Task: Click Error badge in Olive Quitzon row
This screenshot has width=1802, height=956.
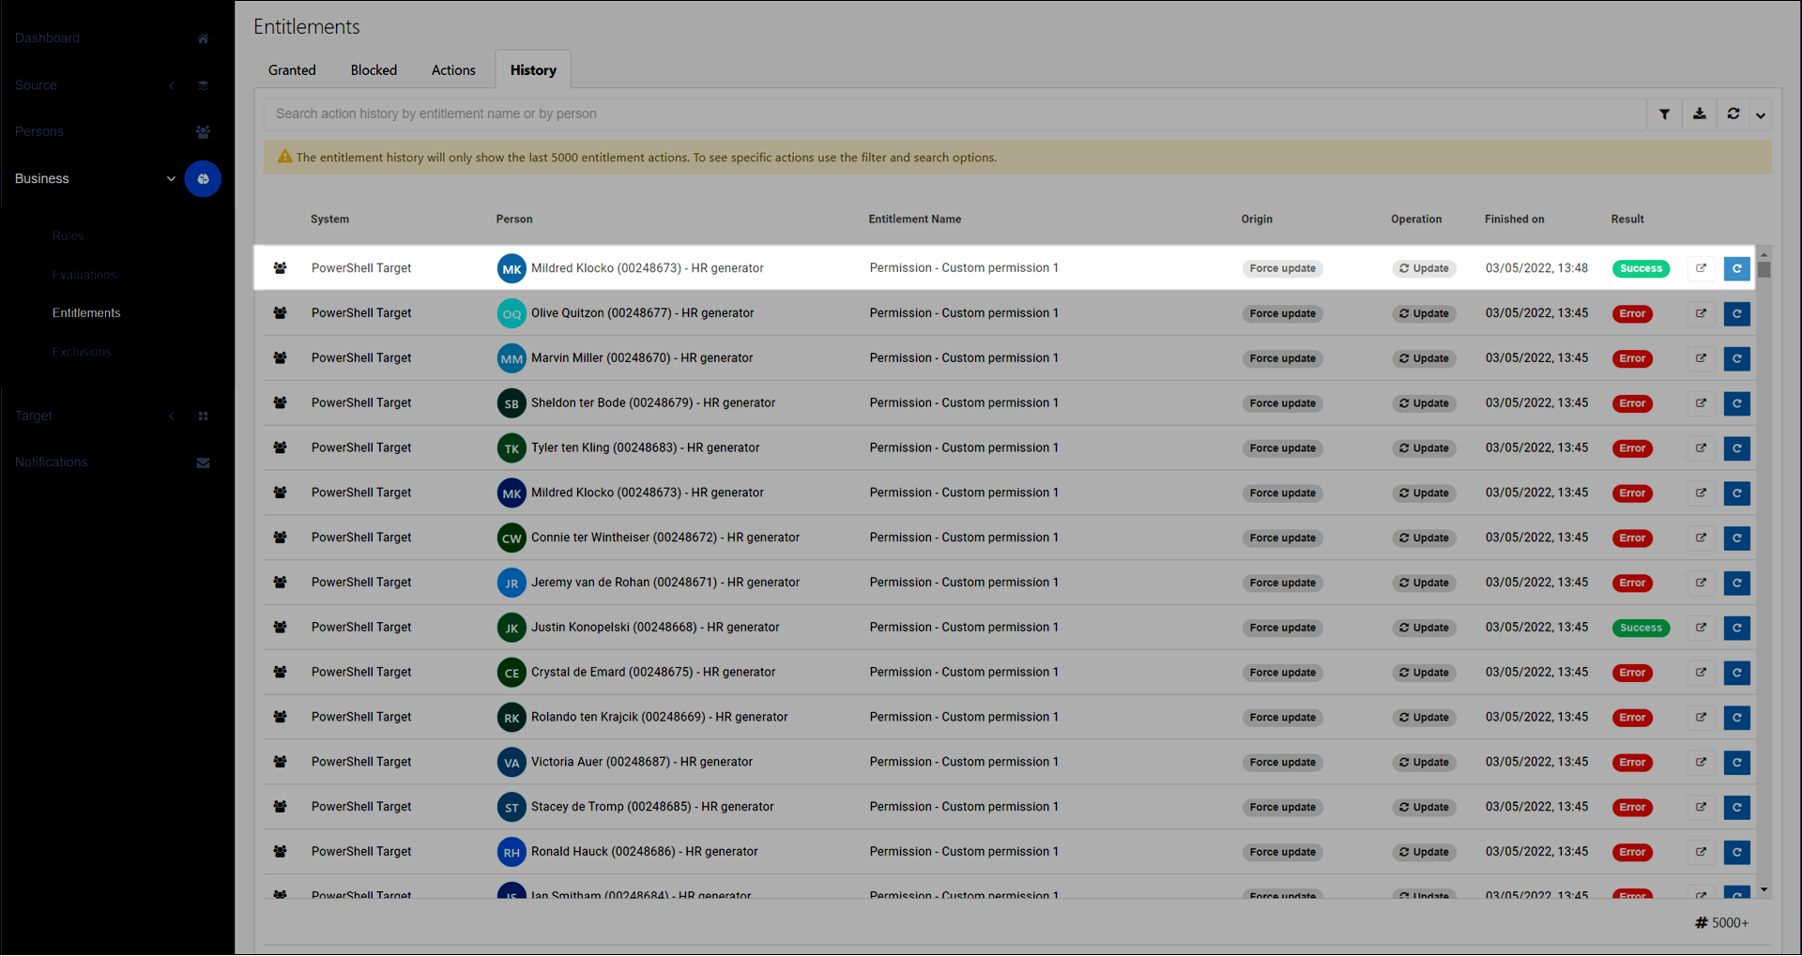Action: 1632,314
